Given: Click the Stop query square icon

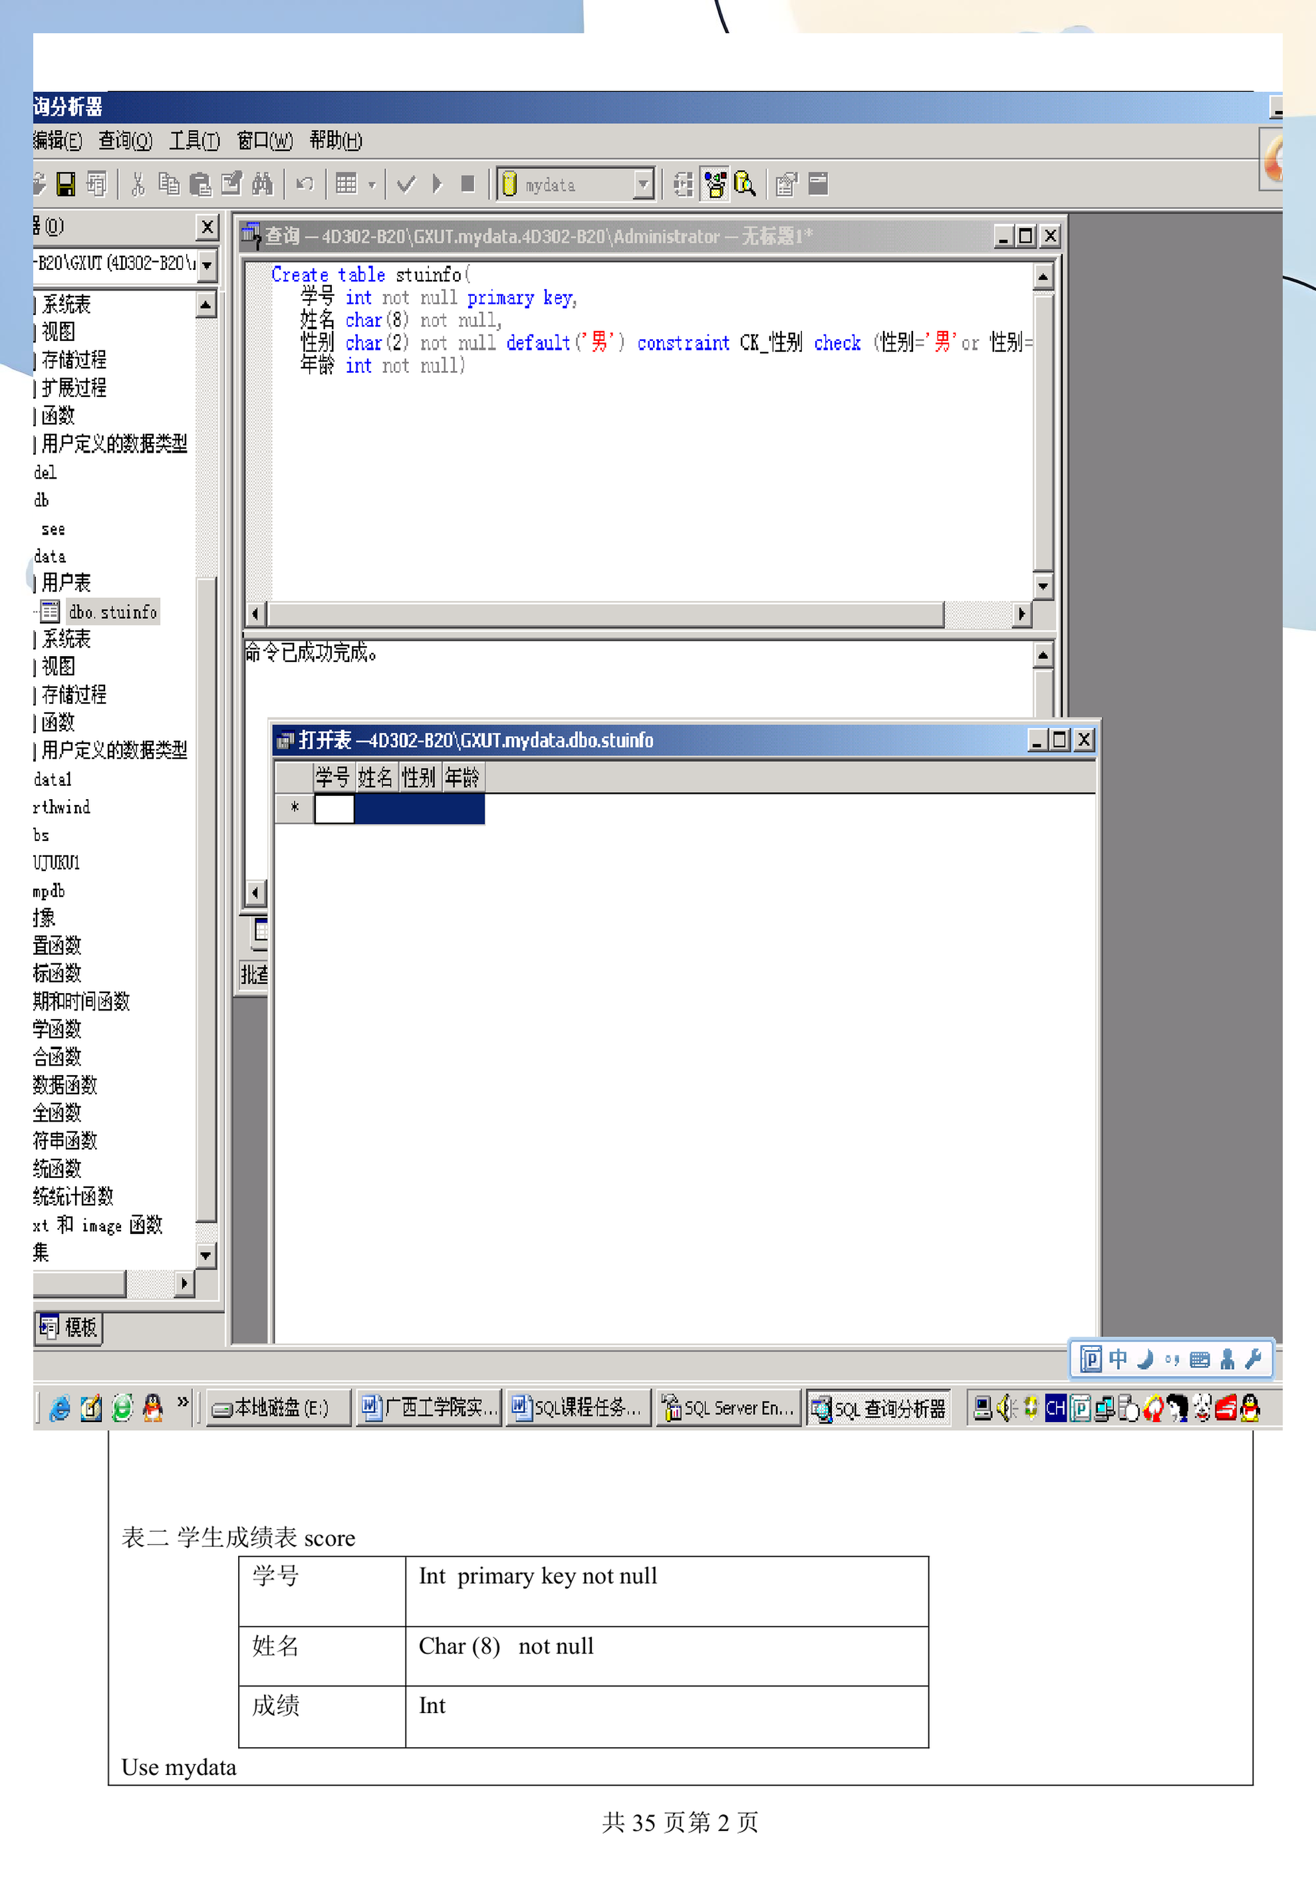Looking at the screenshot, I should point(467,184).
